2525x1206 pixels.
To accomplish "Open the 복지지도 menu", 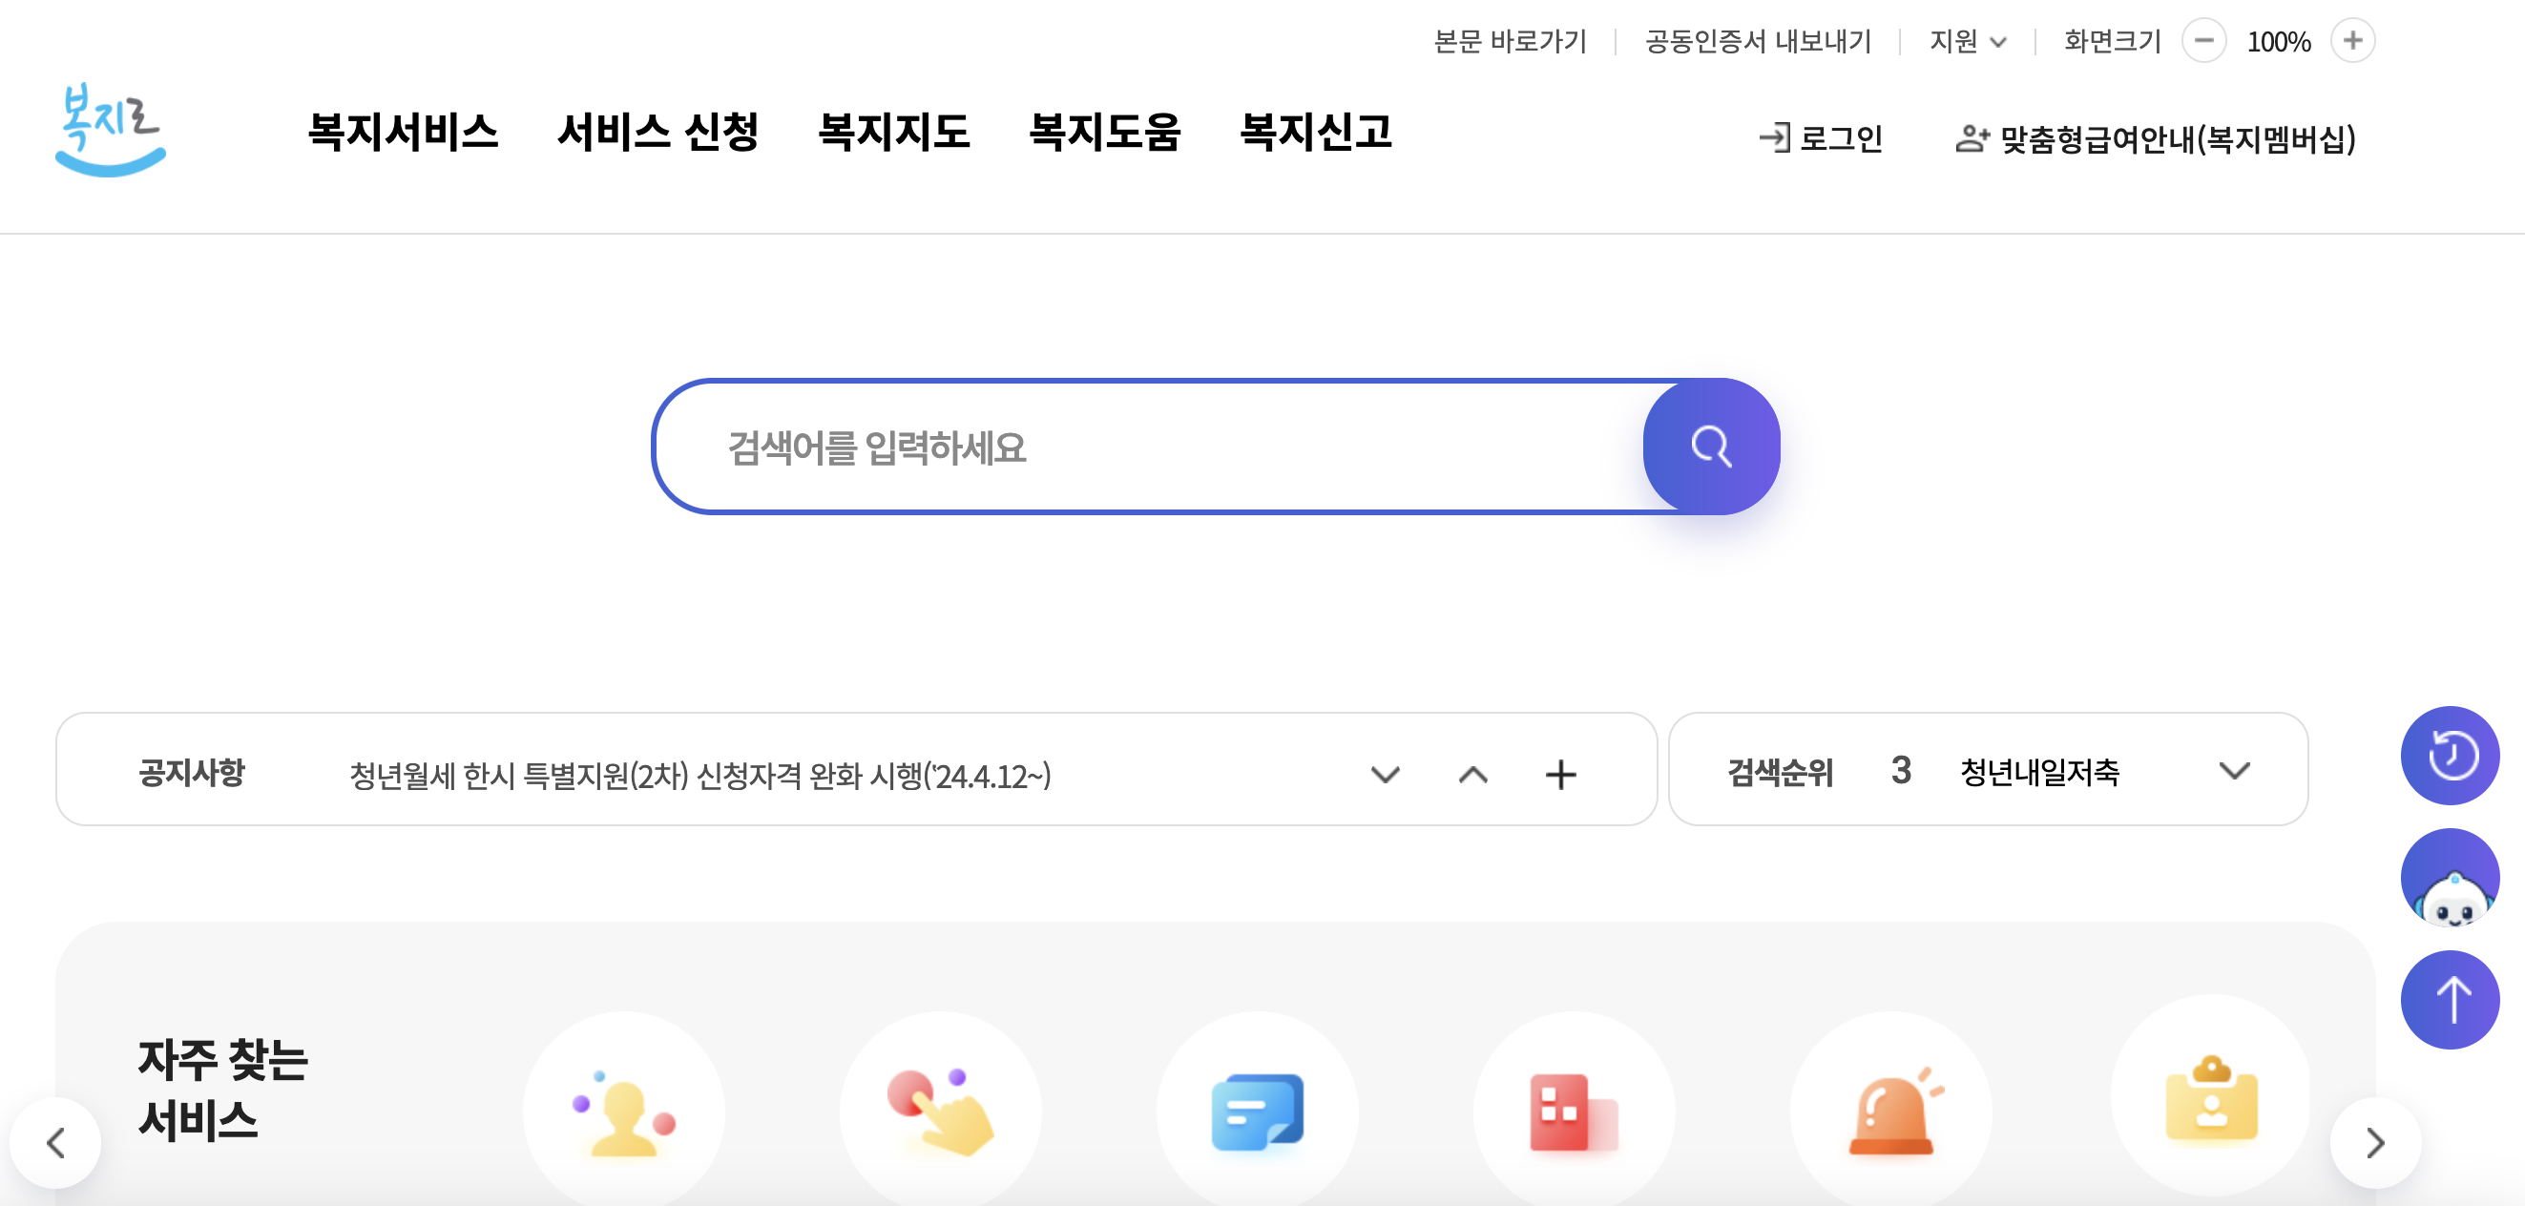I will point(895,135).
